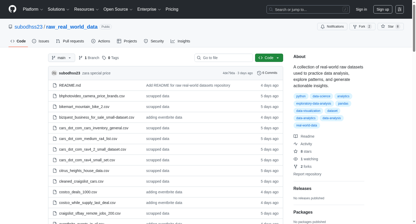
Task: Switch to the Security tab
Action: (x=154, y=41)
